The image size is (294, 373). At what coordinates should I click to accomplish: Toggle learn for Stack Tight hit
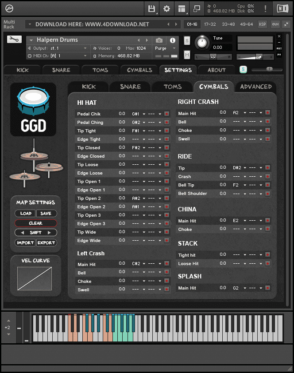click(x=267, y=254)
